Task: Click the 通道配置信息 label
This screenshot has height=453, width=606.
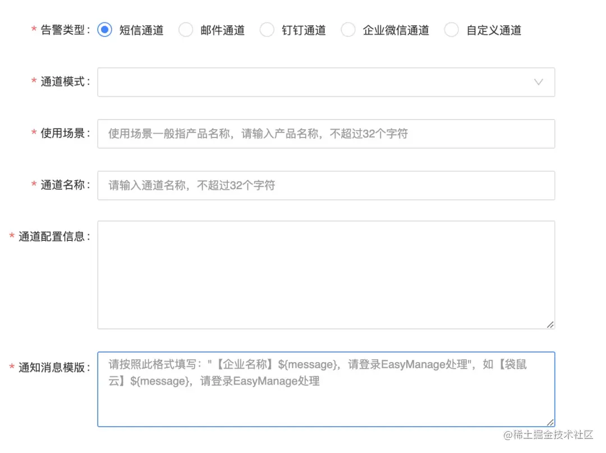Action: tap(54, 236)
